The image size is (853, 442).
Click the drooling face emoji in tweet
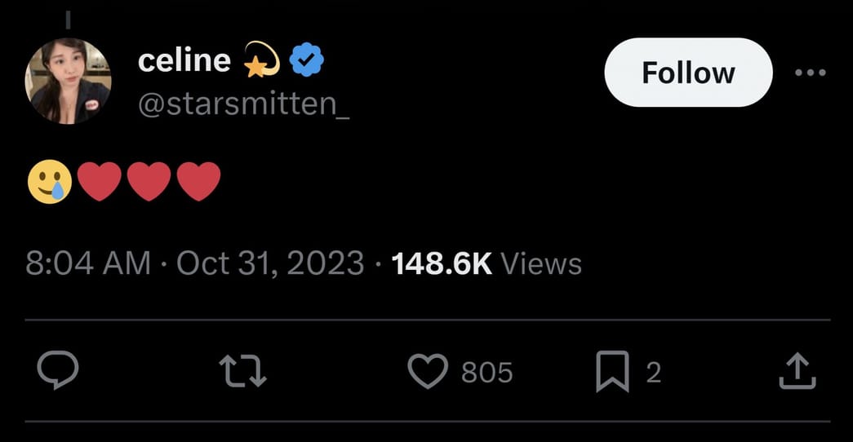pyautogui.click(x=49, y=181)
